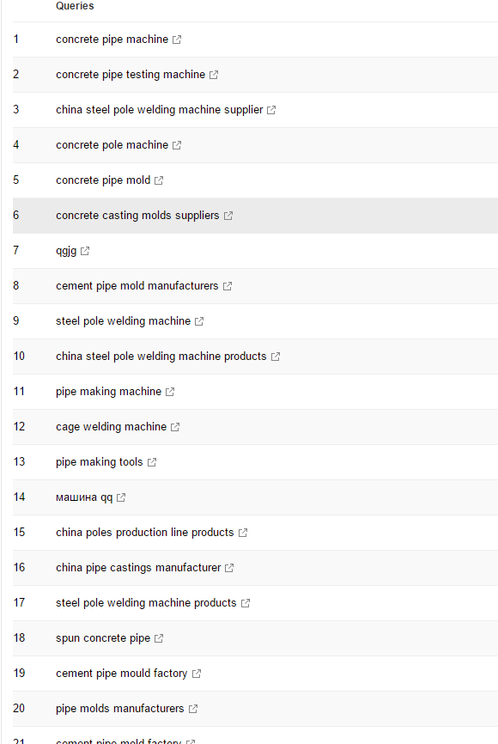Click external icon next to 'машина qq'
498x744 pixels.
[121, 497]
